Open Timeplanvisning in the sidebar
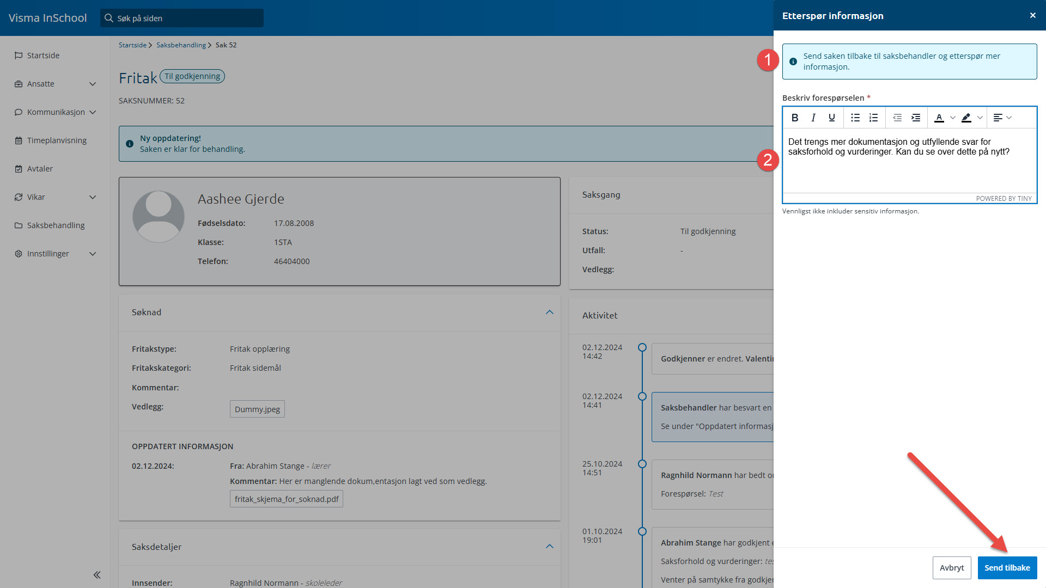 click(x=57, y=140)
